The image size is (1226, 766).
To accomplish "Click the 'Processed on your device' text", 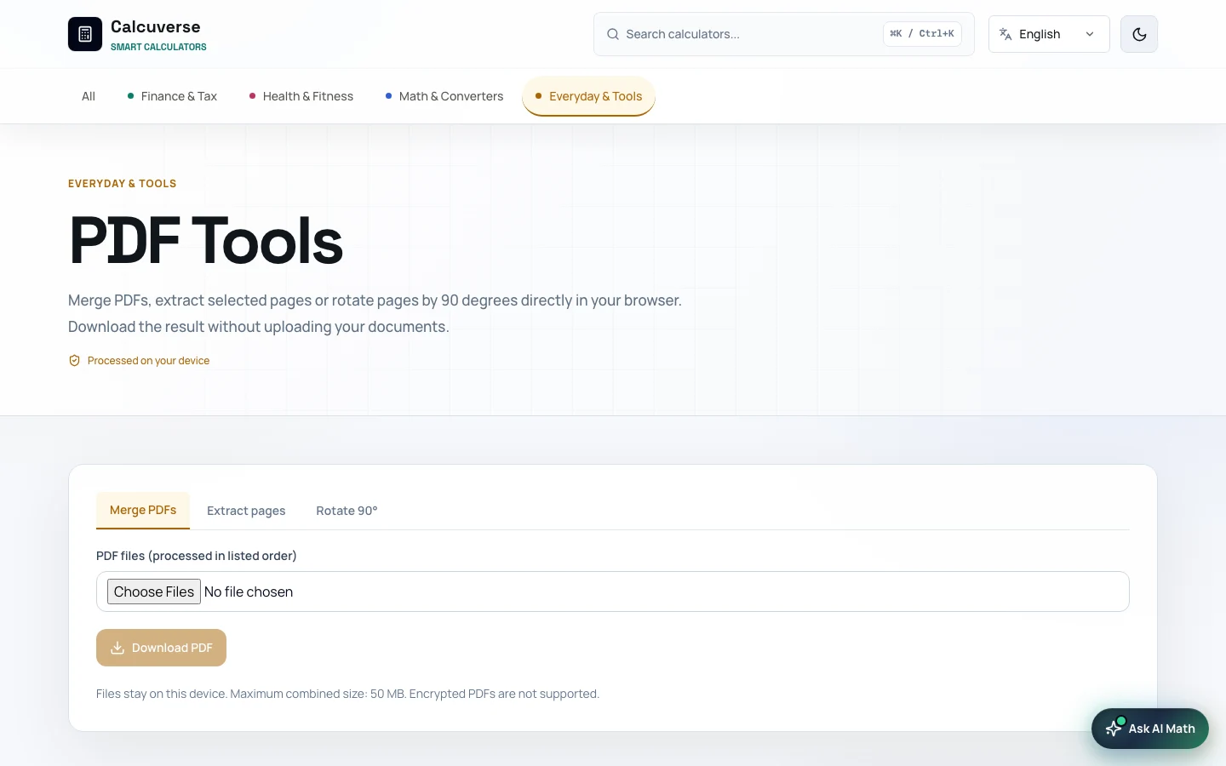I will [148, 361].
